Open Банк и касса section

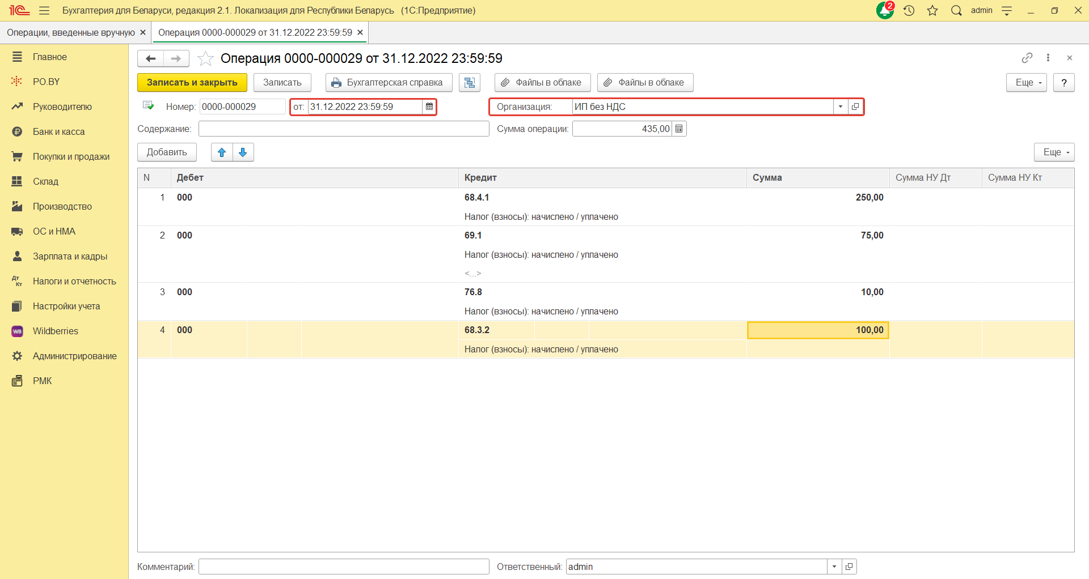click(58, 131)
